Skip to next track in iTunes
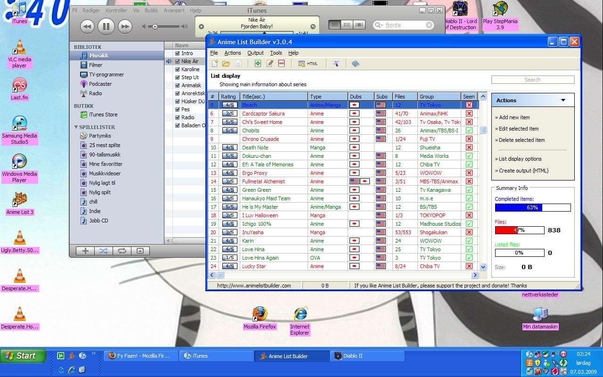Image resolution: width=603 pixels, height=377 pixels. pyautogui.click(x=125, y=26)
